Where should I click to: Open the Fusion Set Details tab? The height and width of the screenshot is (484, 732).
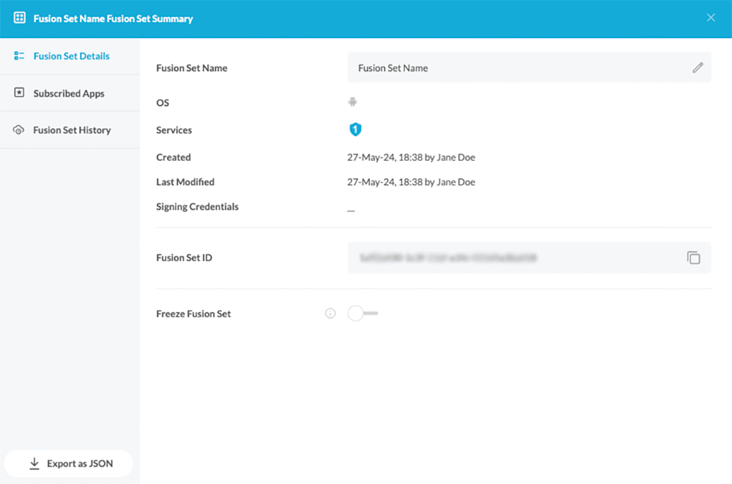[71, 56]
